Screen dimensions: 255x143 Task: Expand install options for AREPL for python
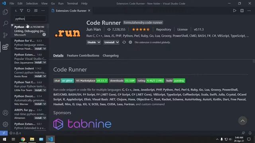coord(45,118)
